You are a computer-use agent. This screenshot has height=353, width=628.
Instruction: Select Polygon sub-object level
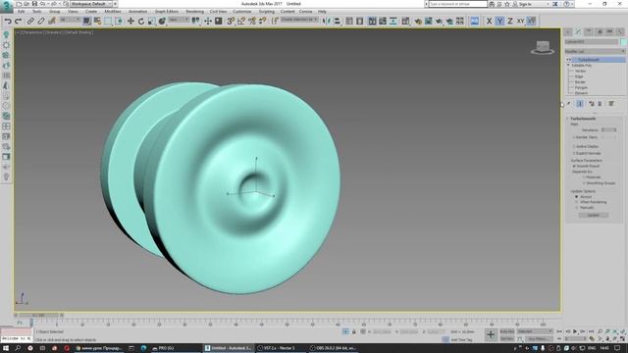[581, 87]
